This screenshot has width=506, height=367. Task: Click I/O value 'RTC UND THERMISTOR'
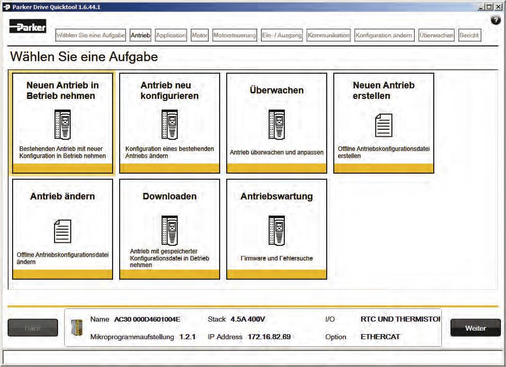tap(400, 319)
